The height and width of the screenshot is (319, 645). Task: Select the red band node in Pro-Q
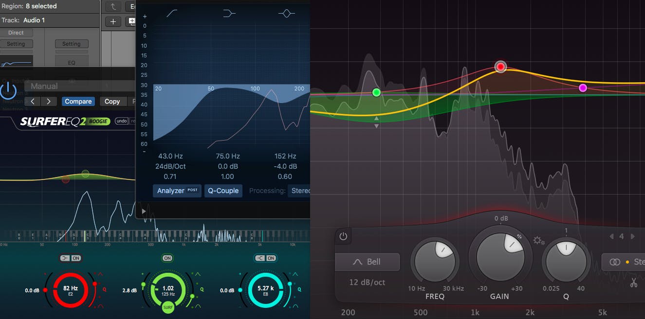(500, 67)
